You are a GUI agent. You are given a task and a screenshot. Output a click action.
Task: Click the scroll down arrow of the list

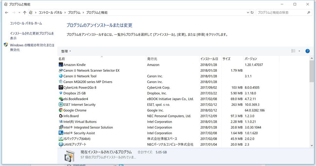click(x=312, y=145)
